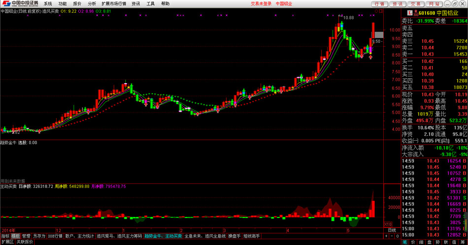The width and height of the screenshot is (468, 245).
Task: Click the minus zoom button under 日线
Action: 392,236
